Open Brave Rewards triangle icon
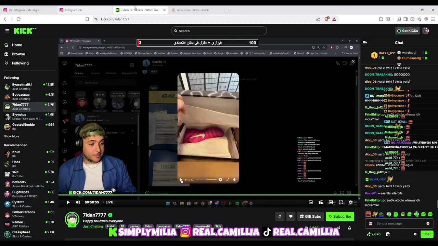 pyautogui.click(x=334, y=19)
